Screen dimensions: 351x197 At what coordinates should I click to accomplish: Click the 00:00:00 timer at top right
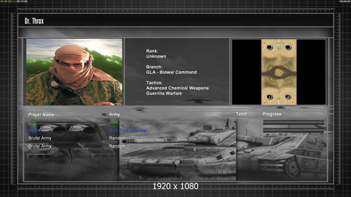(x=345, y=1)
